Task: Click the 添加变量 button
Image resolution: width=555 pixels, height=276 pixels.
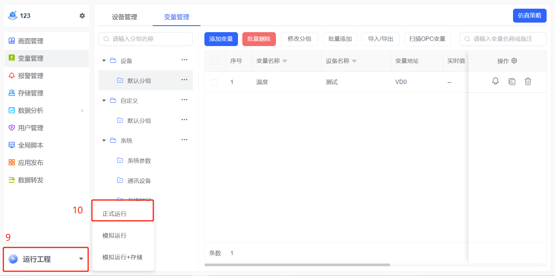Action: point(221,39)
